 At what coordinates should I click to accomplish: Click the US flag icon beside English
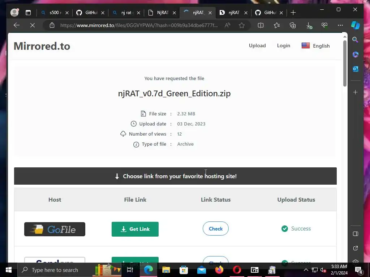tap(306, 45)
